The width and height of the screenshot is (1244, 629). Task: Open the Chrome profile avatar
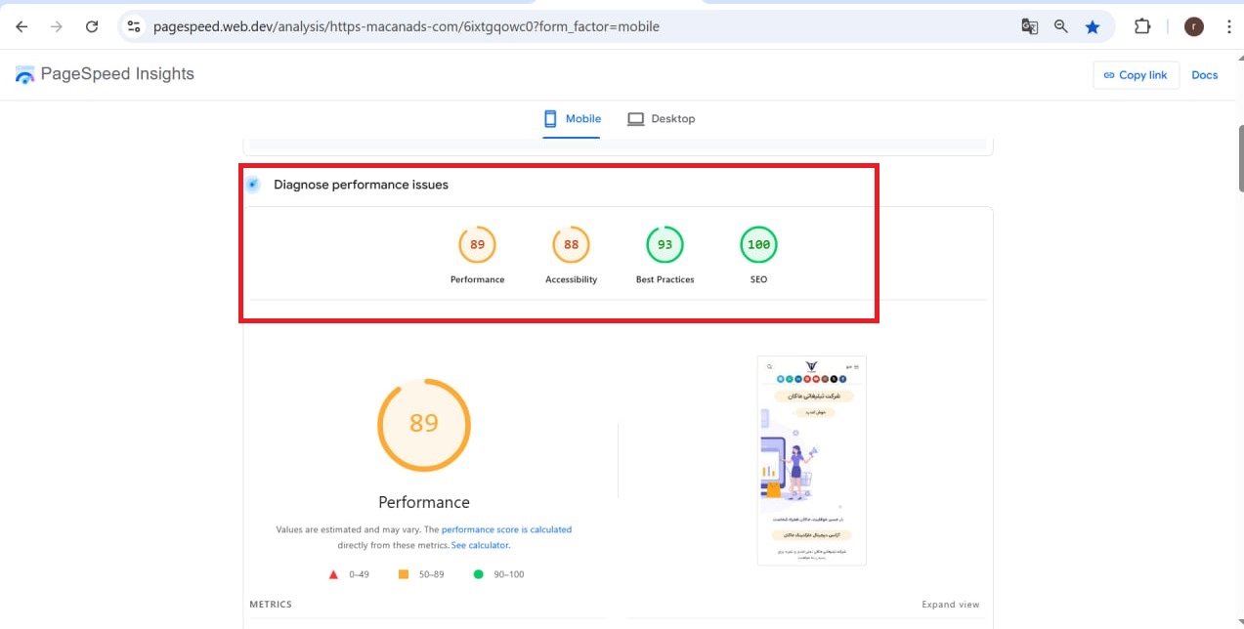tap(1194, 26)
